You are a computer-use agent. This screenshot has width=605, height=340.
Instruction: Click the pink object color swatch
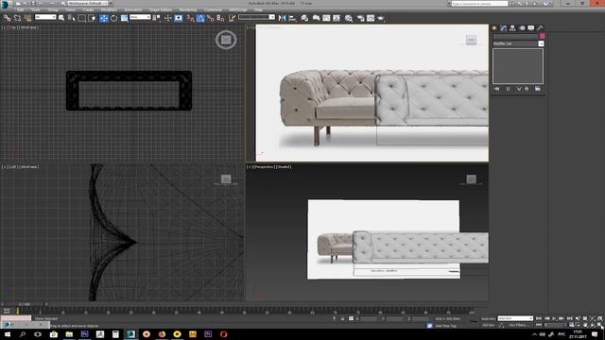[542, 36]
